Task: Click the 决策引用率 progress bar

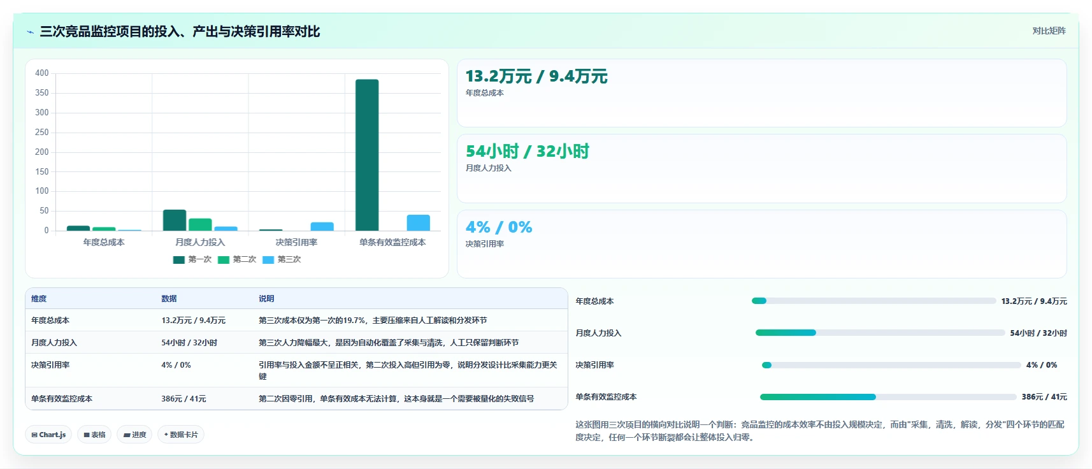Action: click(891, 365)
